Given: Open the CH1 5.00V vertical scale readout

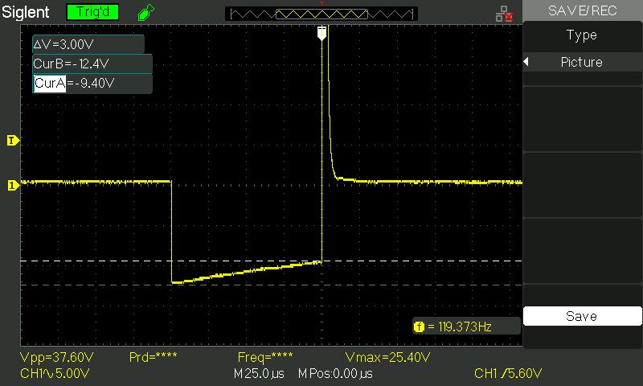Looking at the screenshot, I should pyautogui.click(x=55, y=374).
